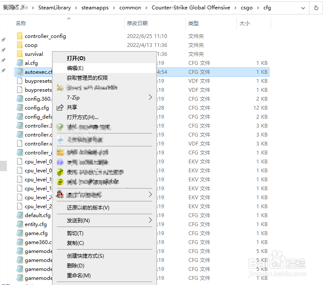Click the default.cfg file icon
The height and width of the screenshot is (285, 324).
(20, 215)
